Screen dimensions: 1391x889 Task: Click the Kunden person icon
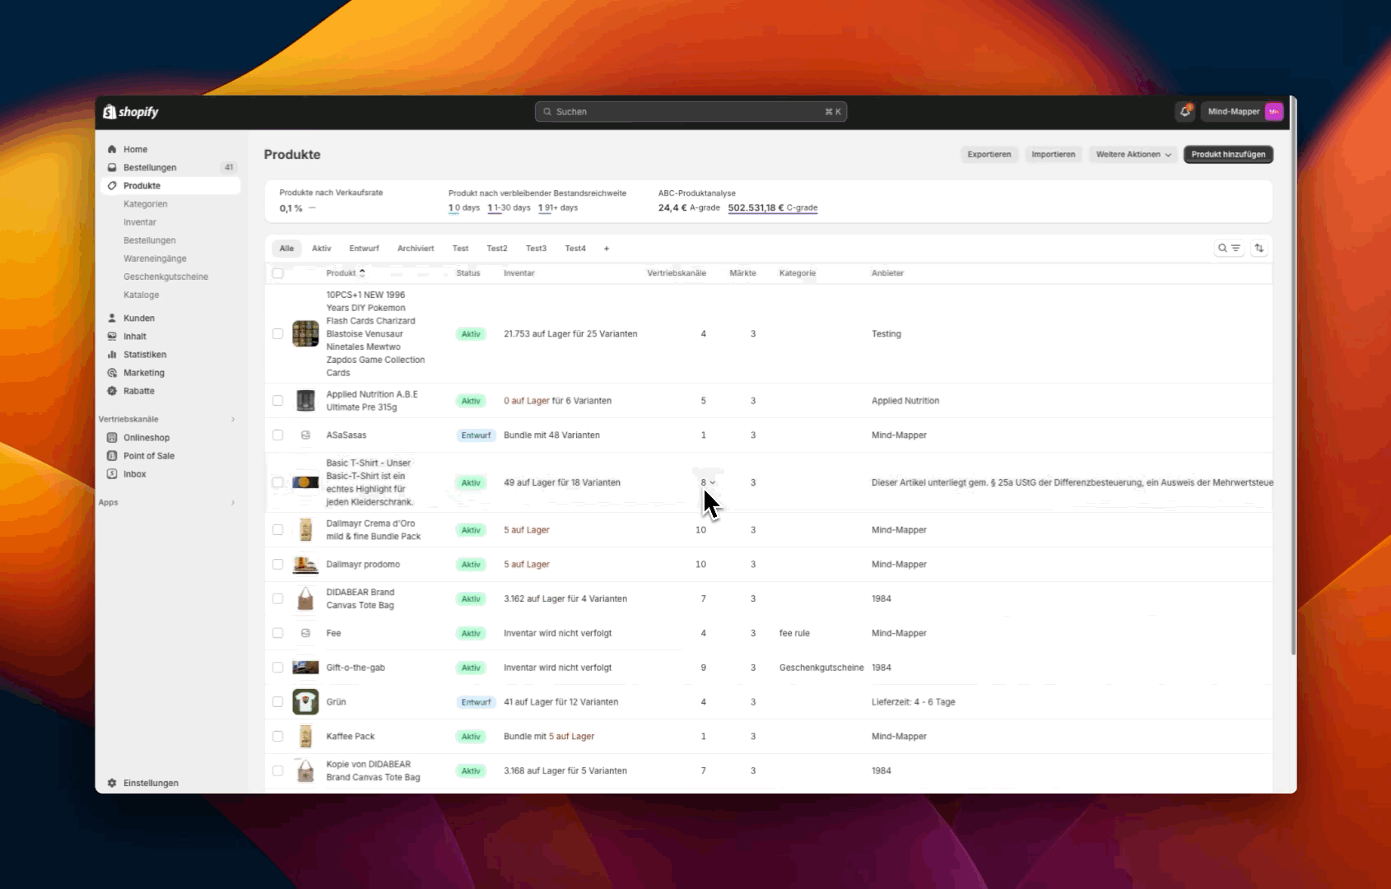click(112, 318)
